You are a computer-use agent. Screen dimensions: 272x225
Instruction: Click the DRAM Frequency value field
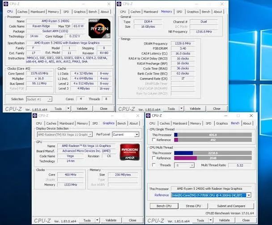(183, 43)
